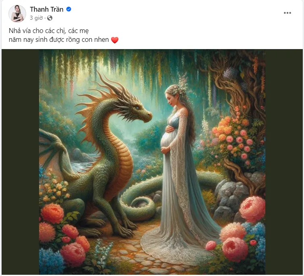The height and width of the screenshot is (276, 304).
Task: Click the dark left margin beside the photo
Action: (21, 162)
